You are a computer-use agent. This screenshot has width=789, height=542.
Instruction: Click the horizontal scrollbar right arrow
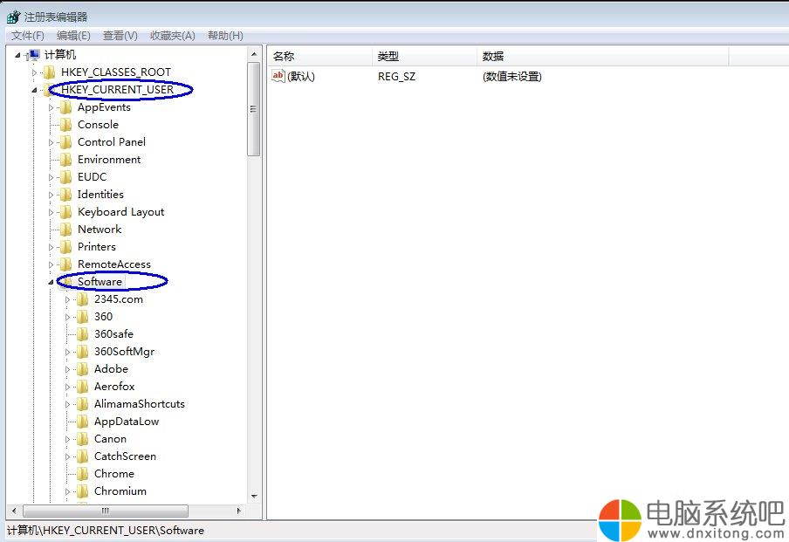coord(239,511)
